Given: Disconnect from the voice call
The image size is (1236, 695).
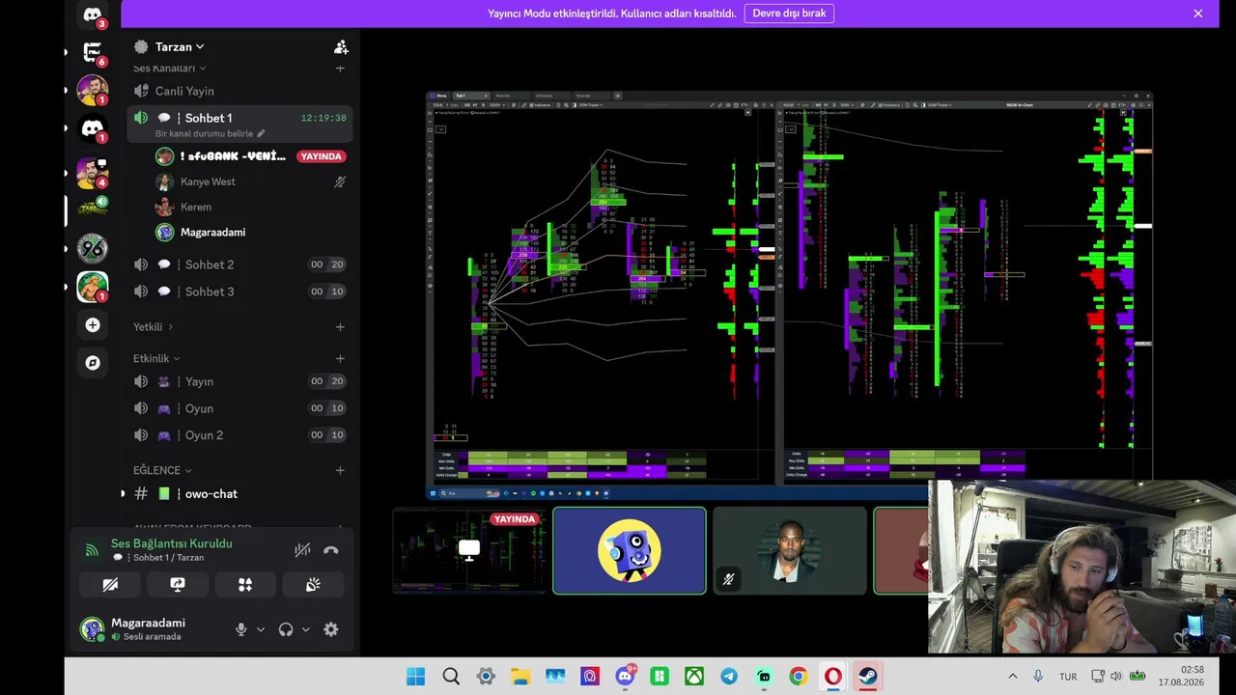Looking at the screenshot, I should click(331, 550).
